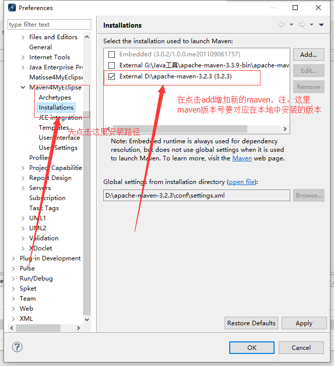Expand the Java Enterprise tree node
The width and height of the screenshot is (334, 366).
[23, 67]
